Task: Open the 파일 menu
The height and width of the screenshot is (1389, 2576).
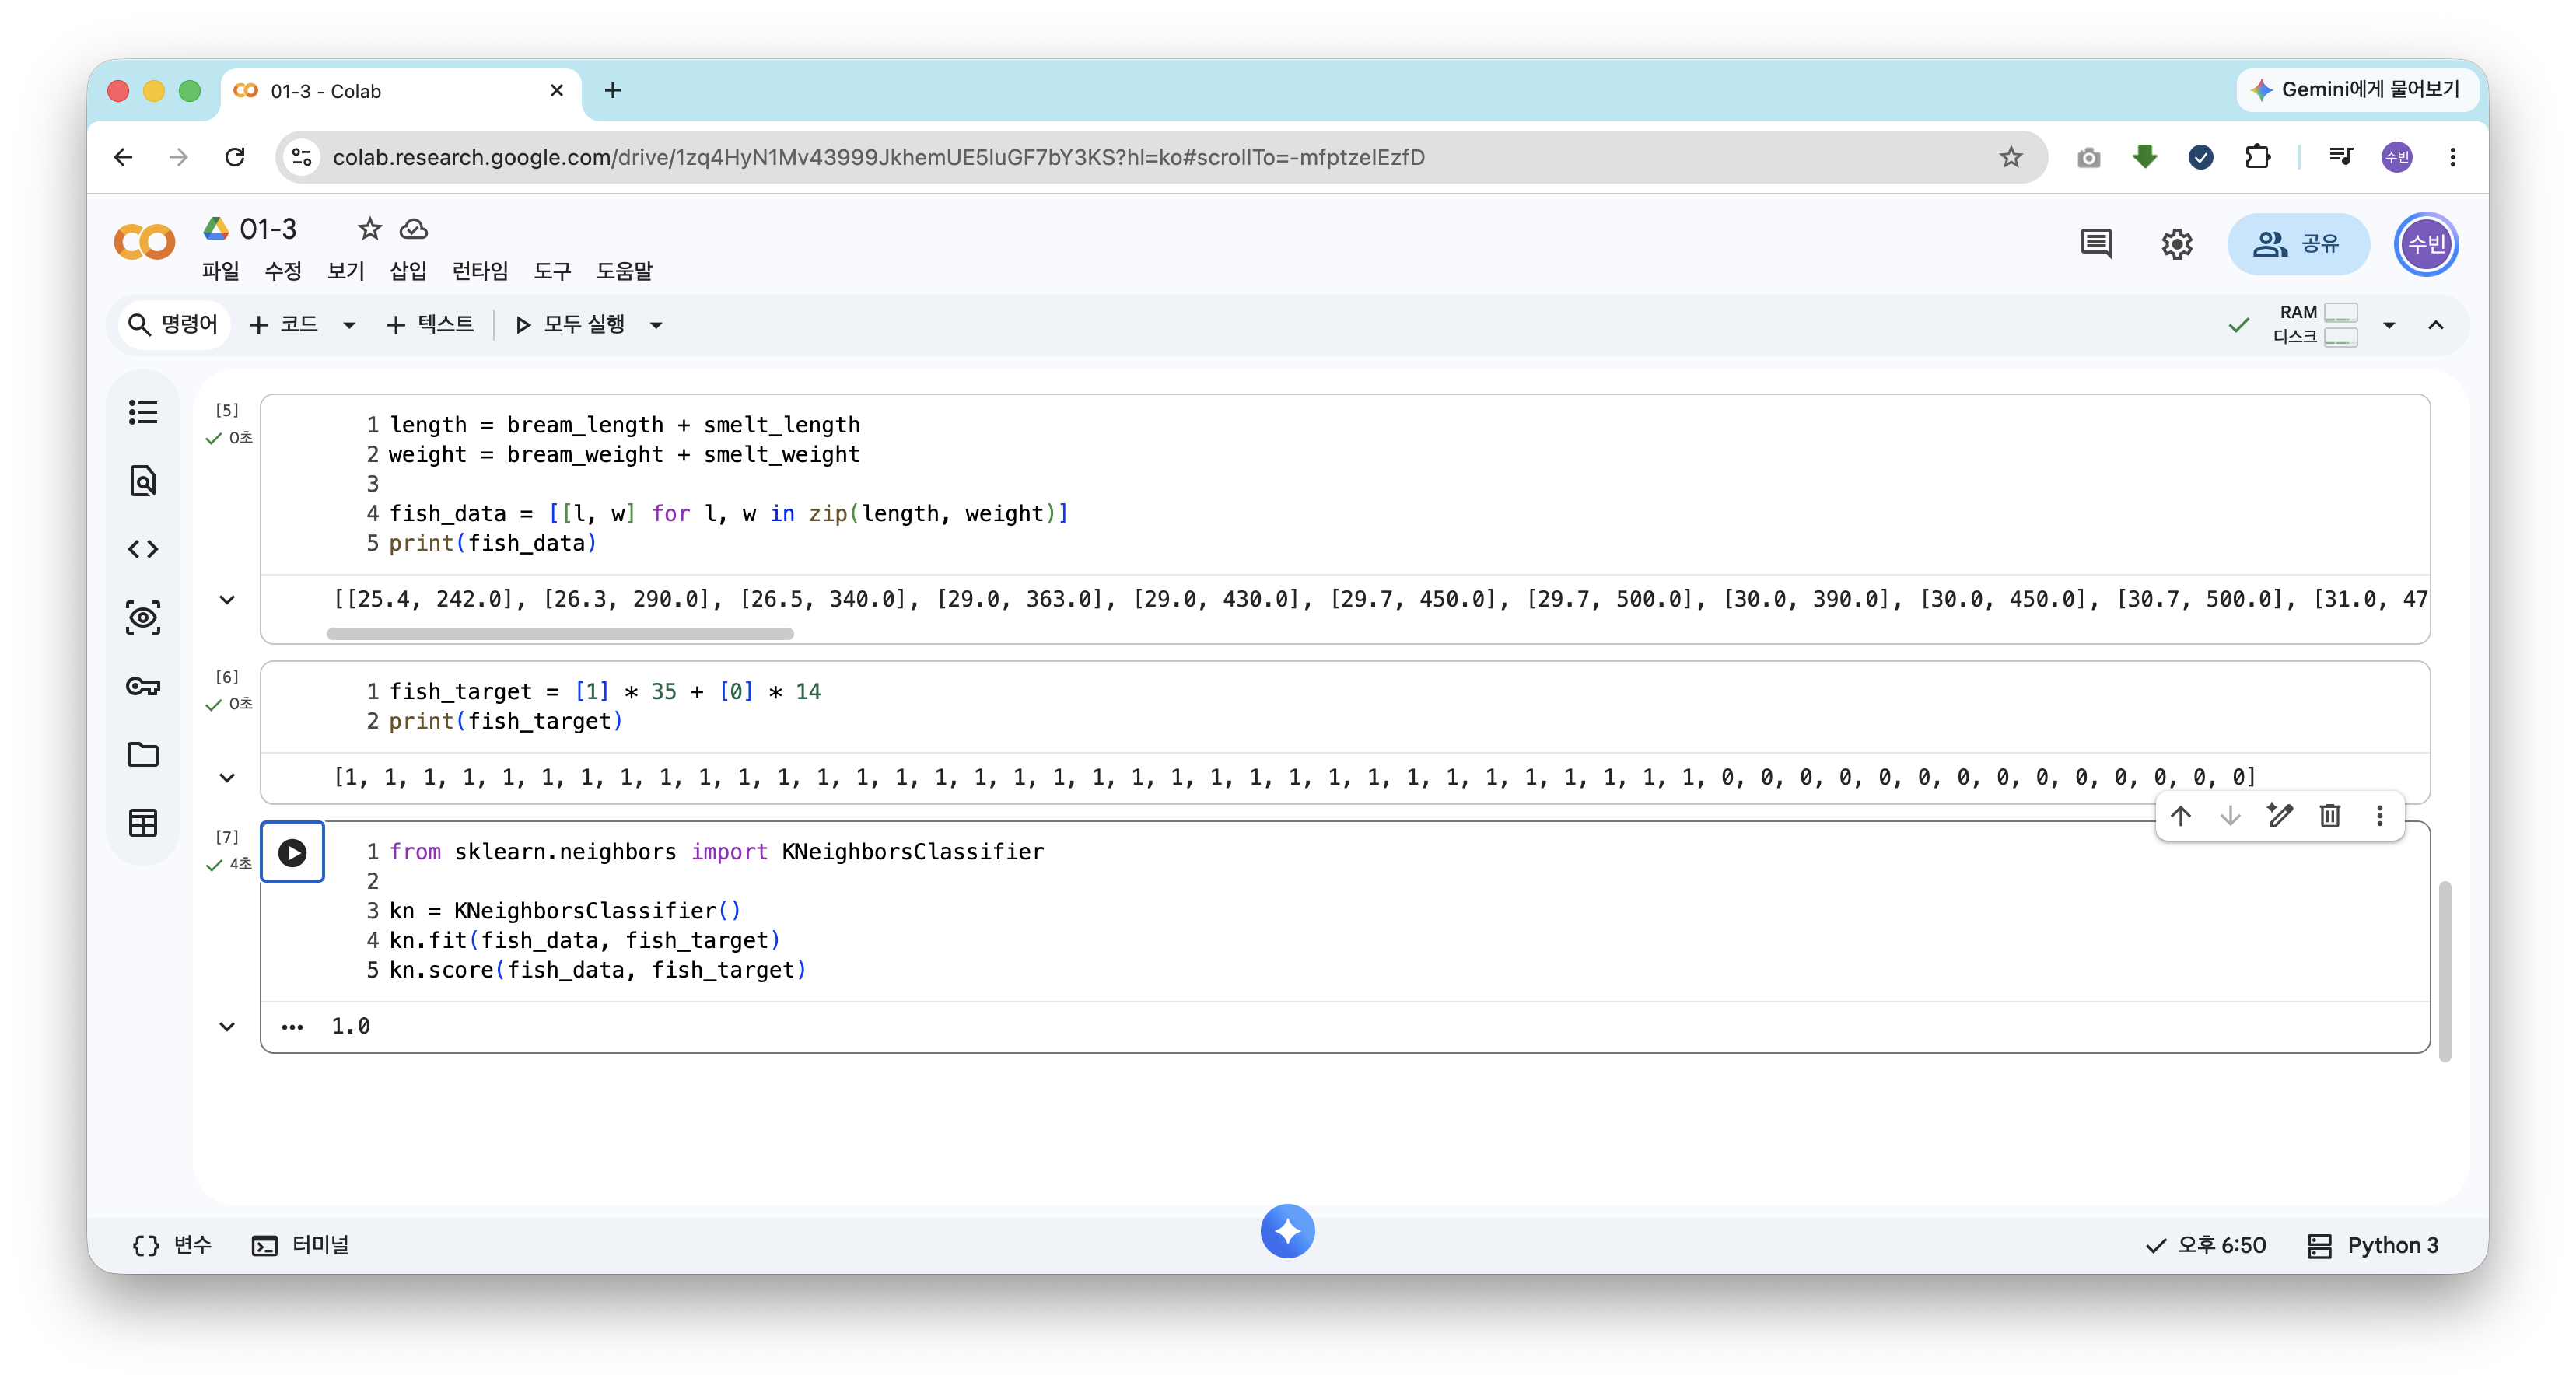Action: (x=220, y=271)
